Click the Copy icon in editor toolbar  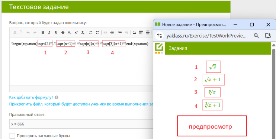click(21, 33)
